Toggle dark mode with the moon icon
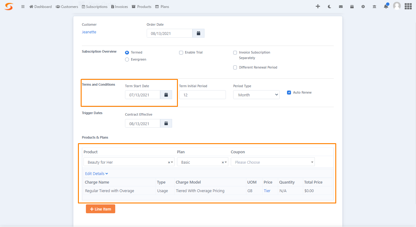 329,6
